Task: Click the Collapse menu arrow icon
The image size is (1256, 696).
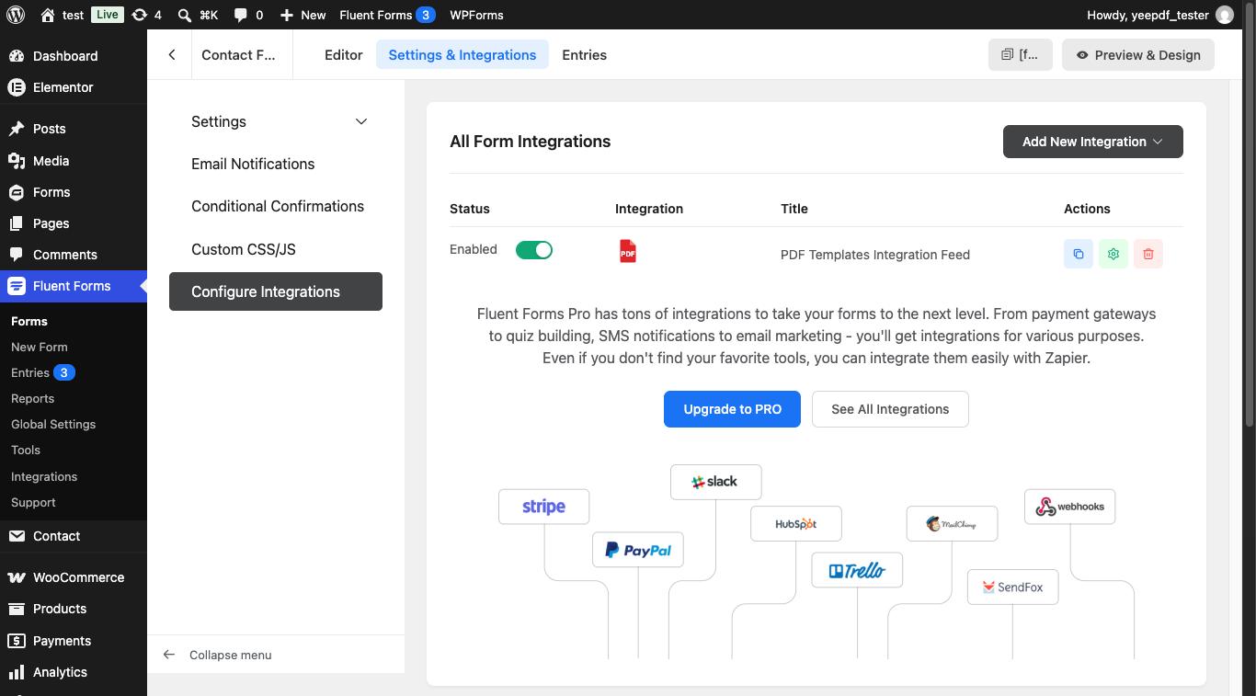Action: (169, 655)
